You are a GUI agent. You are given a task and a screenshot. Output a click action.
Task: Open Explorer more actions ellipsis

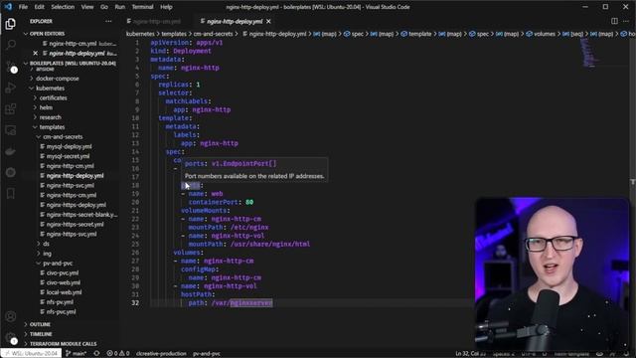(x=108, y=21)
